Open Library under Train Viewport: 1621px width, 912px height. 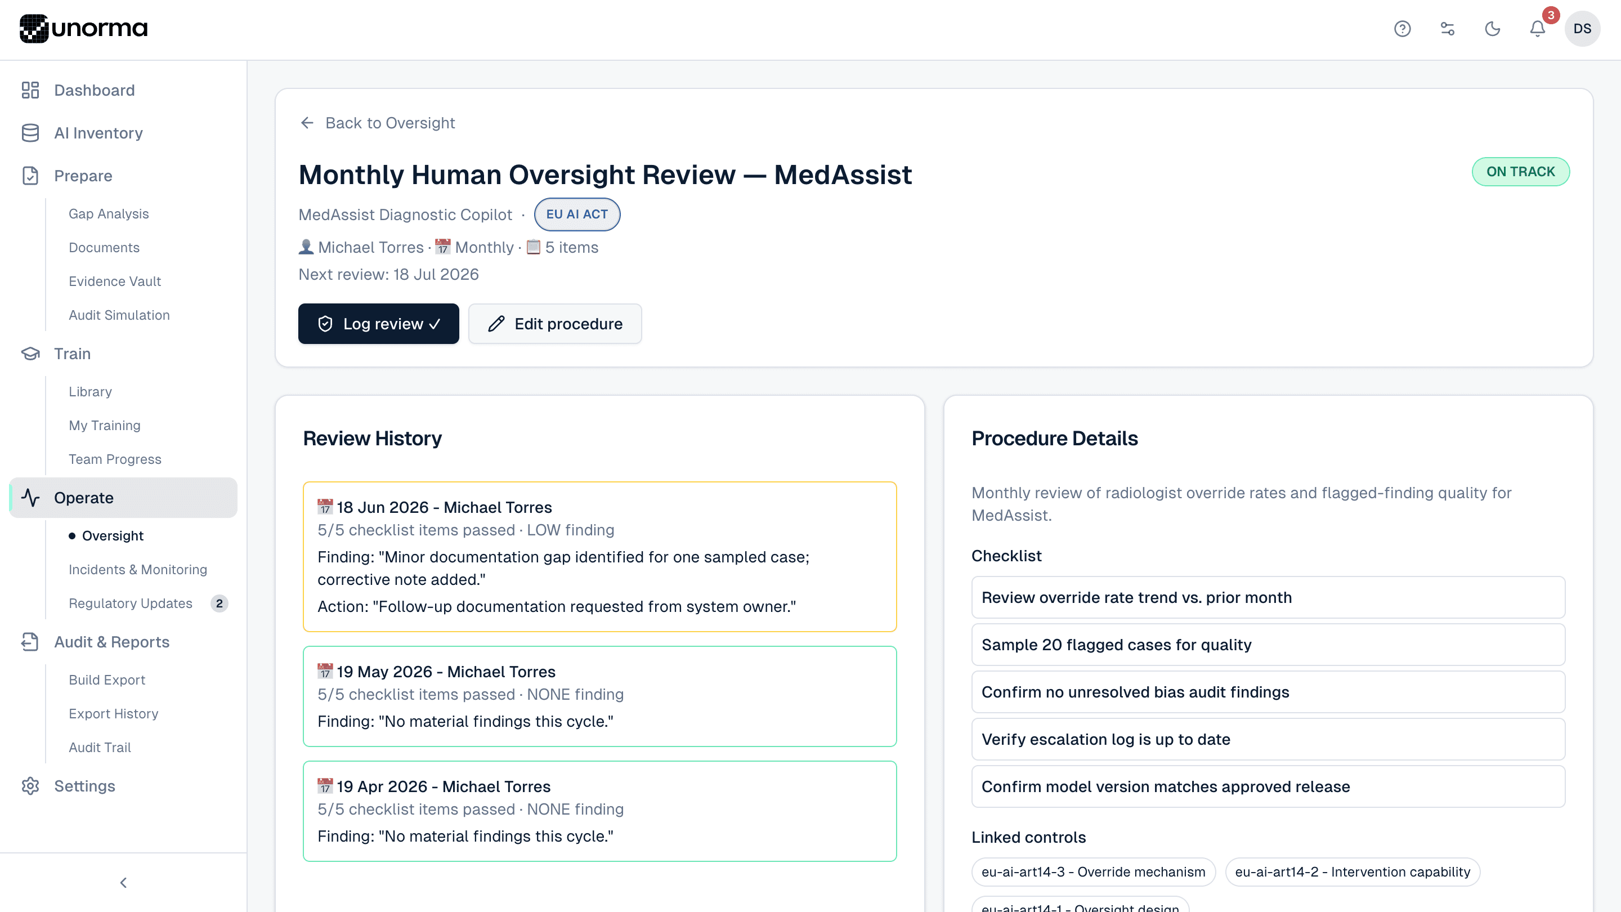(90, 391)
